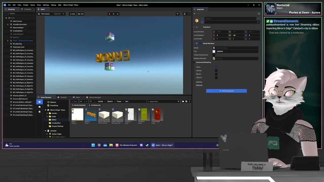Viewport: 324px width, 182px height.
Task: Open Steam from the taskbar
Action: 147,145
